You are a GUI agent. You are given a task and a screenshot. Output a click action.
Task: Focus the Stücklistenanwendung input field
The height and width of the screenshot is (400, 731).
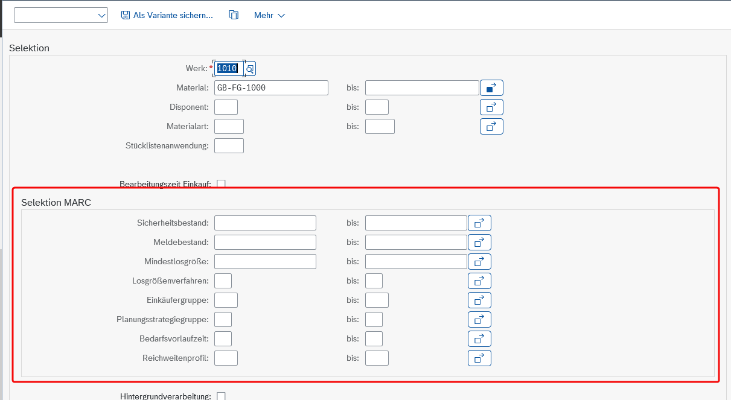(229, 146)
